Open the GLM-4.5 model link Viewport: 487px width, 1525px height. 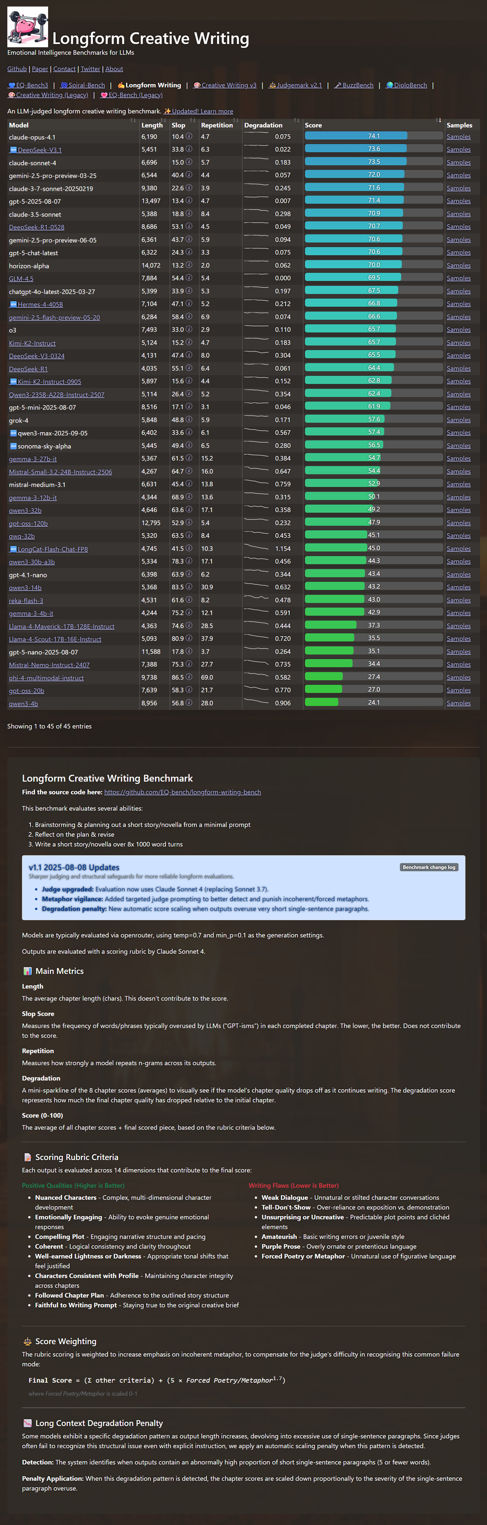point(21,278)
